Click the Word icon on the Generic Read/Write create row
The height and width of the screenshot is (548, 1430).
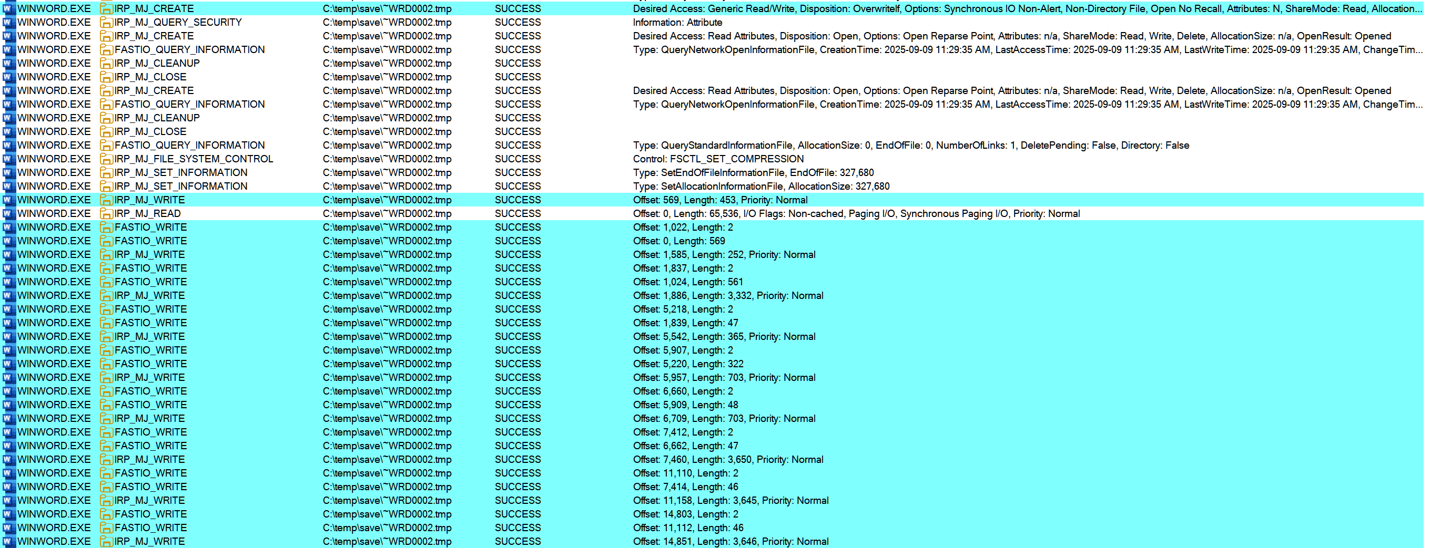coord(8,9)
